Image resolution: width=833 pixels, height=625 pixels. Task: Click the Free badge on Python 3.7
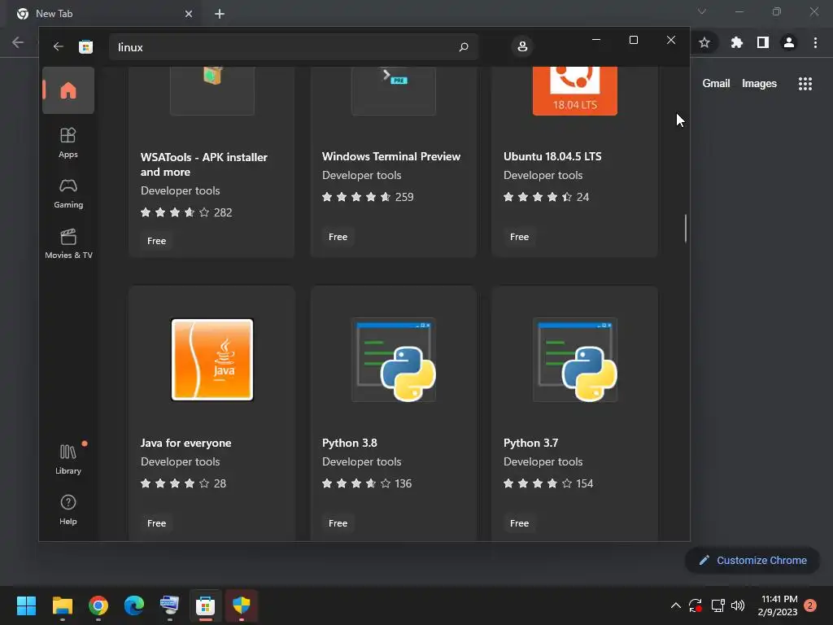click(520, 523)
